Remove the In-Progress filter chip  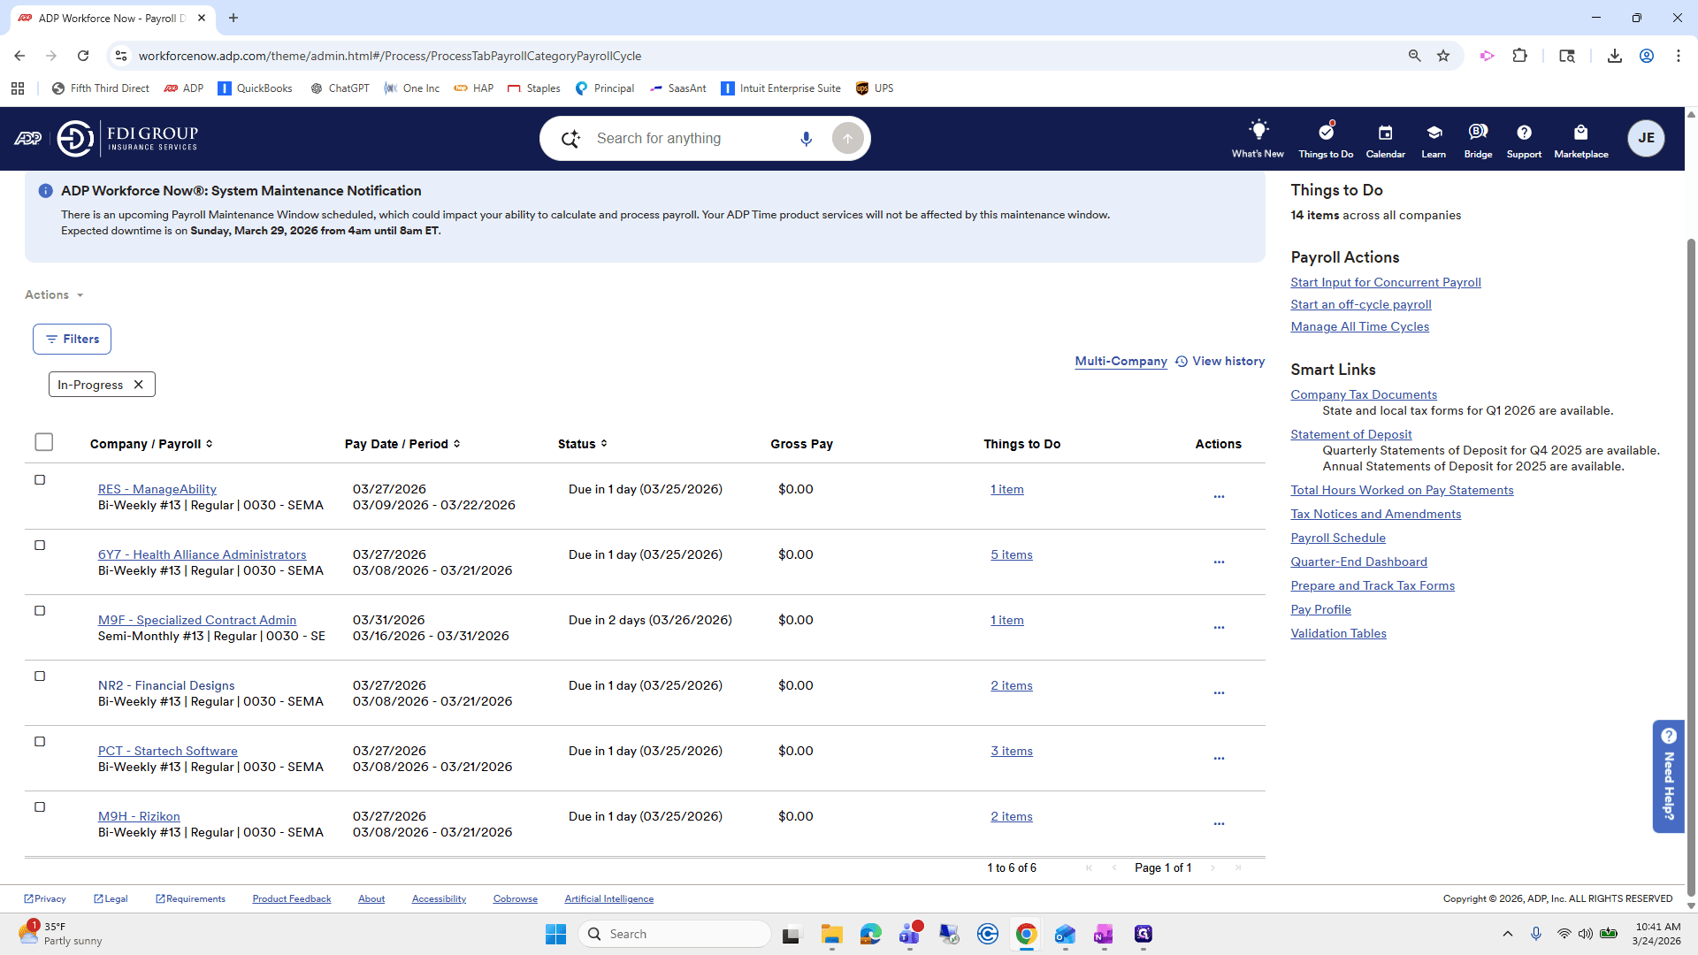pos(138,385)
